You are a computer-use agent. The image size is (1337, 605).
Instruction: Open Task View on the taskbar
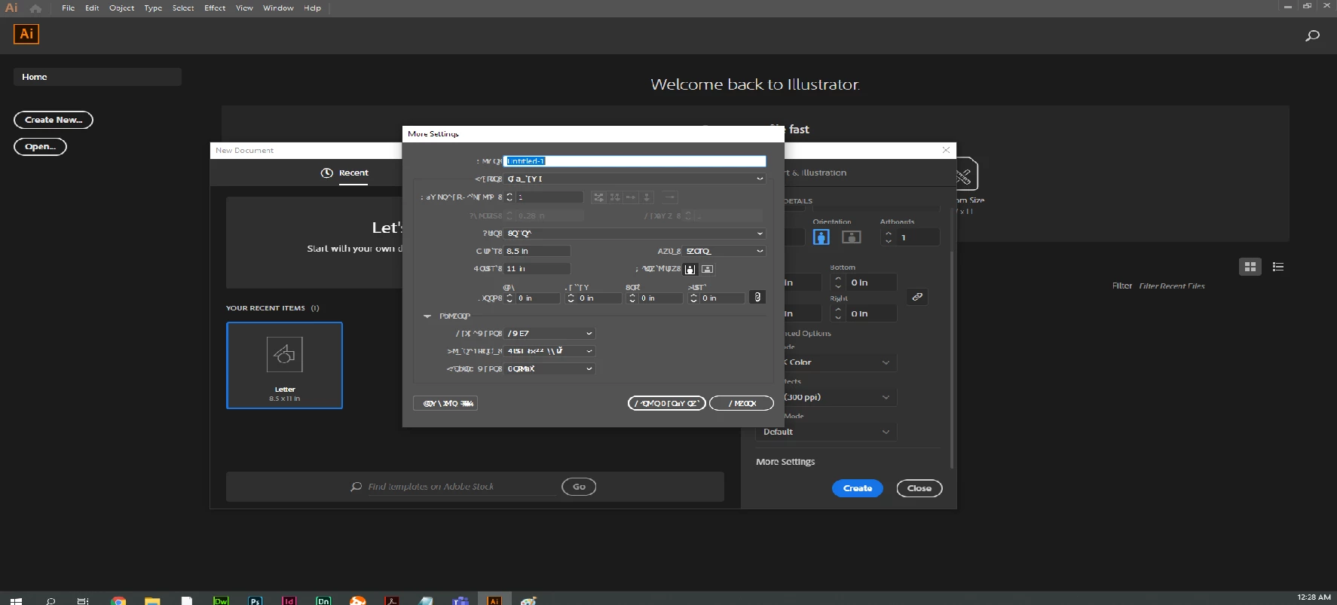83,600
